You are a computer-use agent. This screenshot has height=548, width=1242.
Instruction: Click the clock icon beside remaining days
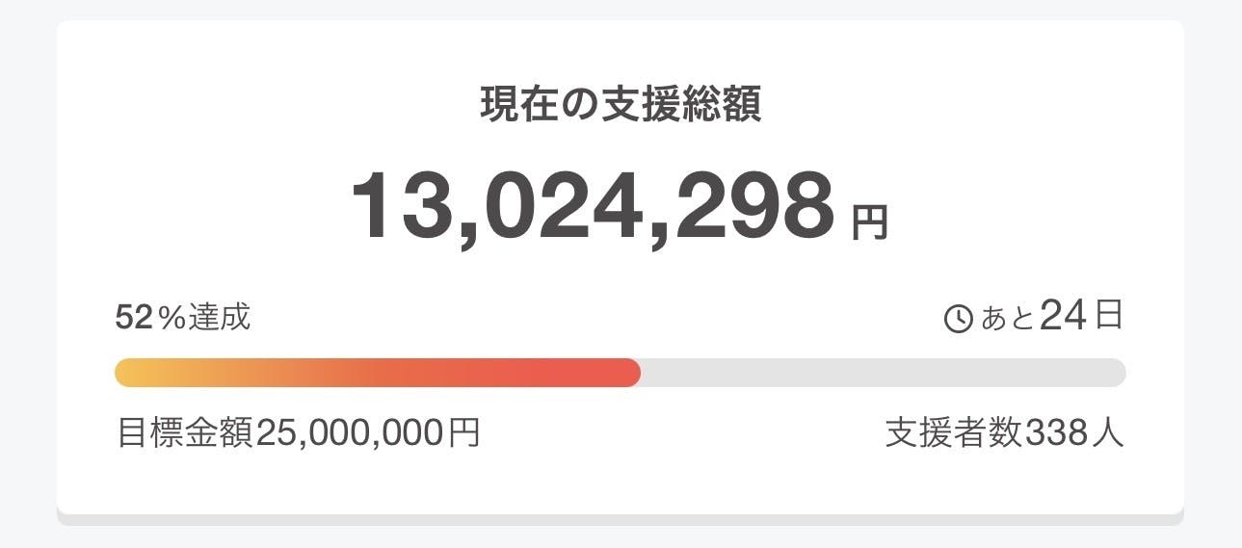click(959, 319)
